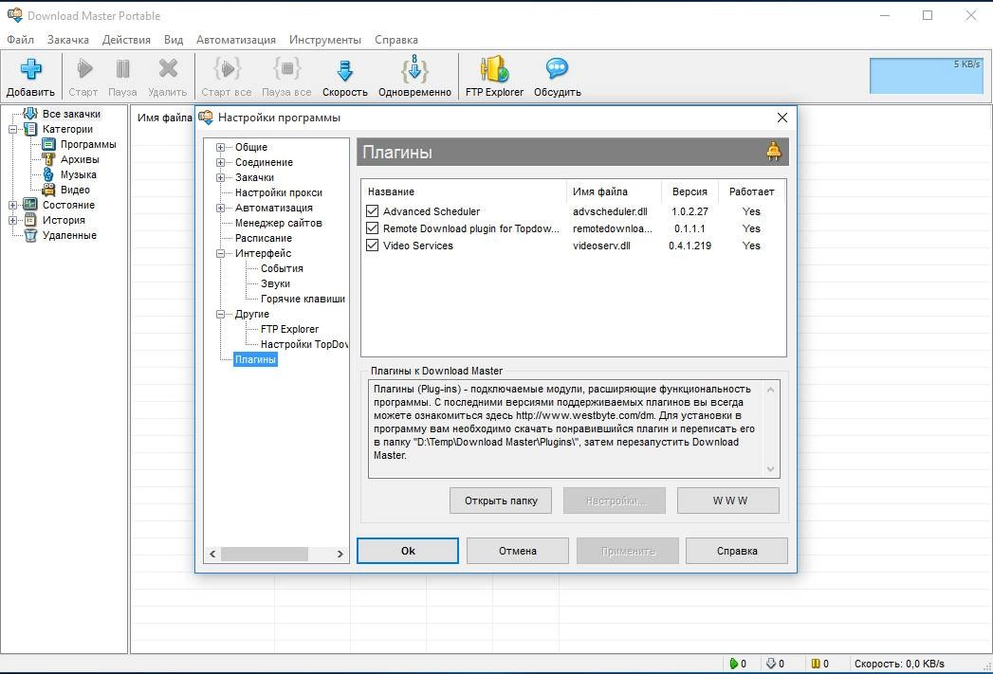This screenshot has height=674, width=993.
Task: Close the Настройки программы dialog
Action: [782, 118]
